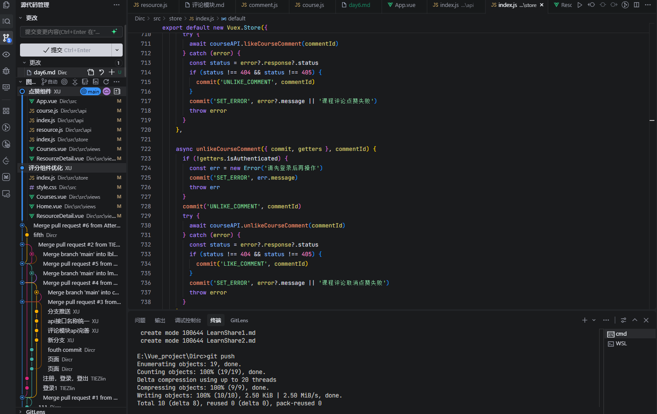Open the 问题 panel tab
657x414 pixels.
click(x=140, y=321)
